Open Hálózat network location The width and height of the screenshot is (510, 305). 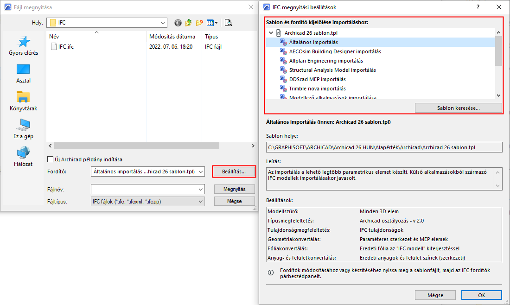[24, 157]
